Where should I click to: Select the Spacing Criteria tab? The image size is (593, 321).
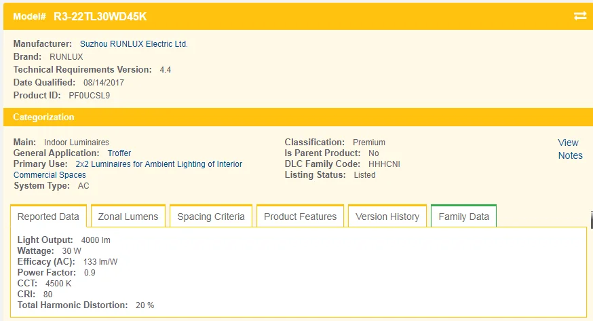(210, 217)
